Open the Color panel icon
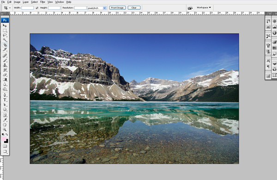 [x=274, y=42]
